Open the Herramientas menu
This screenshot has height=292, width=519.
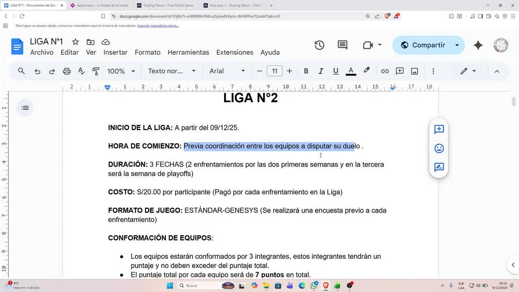[x=189, y=52]
